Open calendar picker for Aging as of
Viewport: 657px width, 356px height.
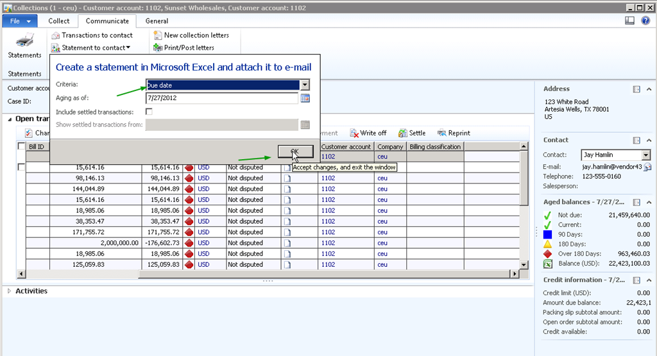click(305, 98)
